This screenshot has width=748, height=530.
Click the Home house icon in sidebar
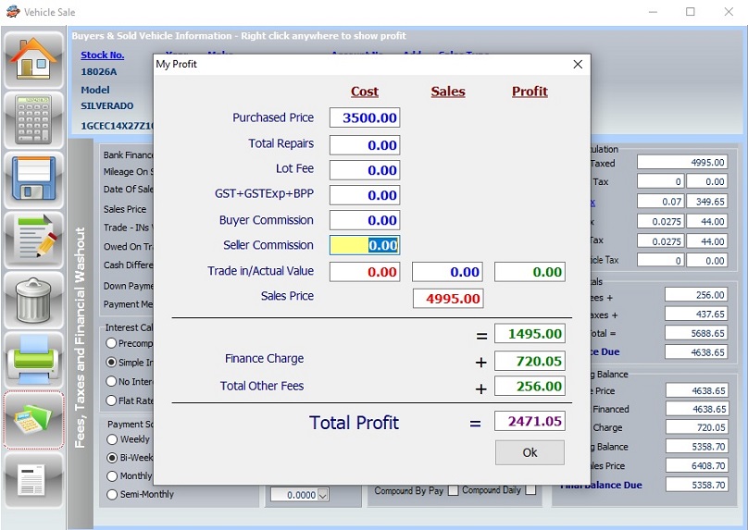click(x=34, y=59)
